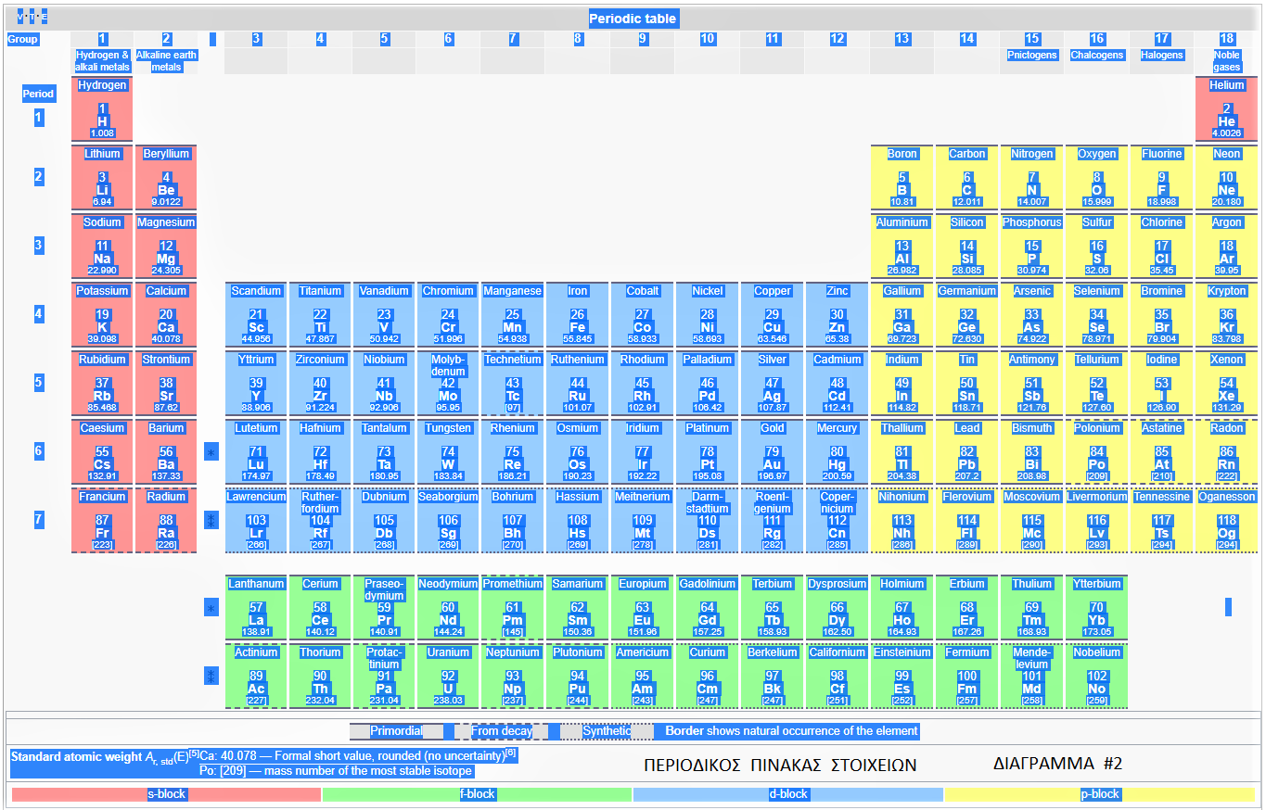This screenshot has width=1266, height=810.
Task: Click the Hydrogen element cell
Action: [x=102, y=109]
